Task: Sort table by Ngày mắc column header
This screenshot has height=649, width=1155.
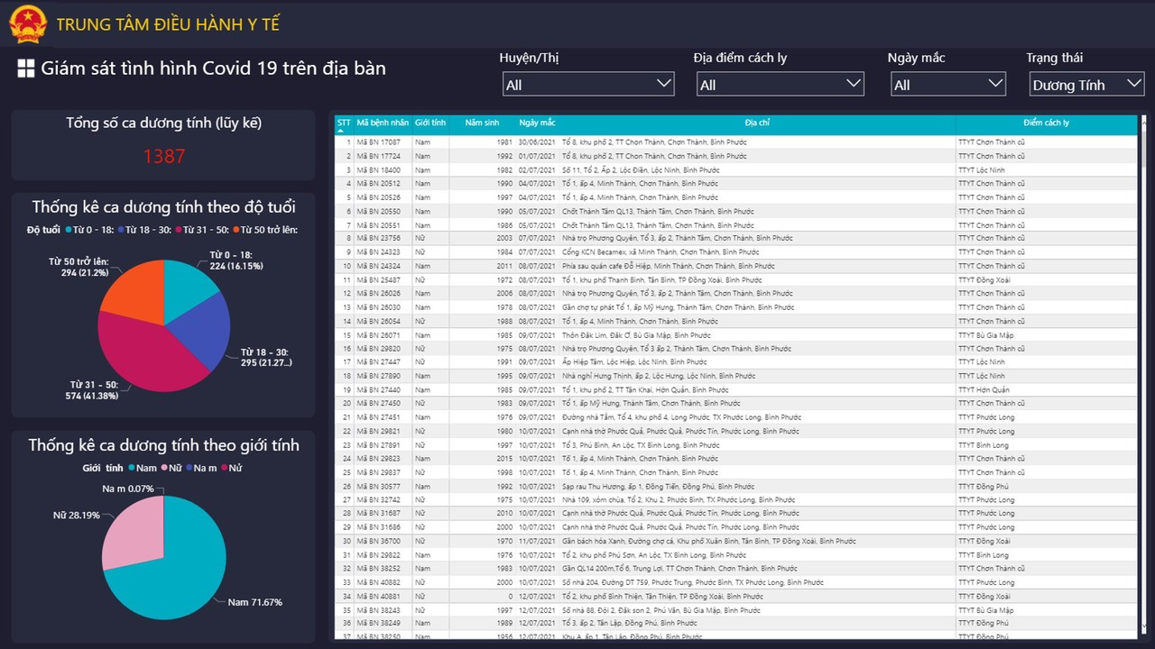Action: [537, 123]
